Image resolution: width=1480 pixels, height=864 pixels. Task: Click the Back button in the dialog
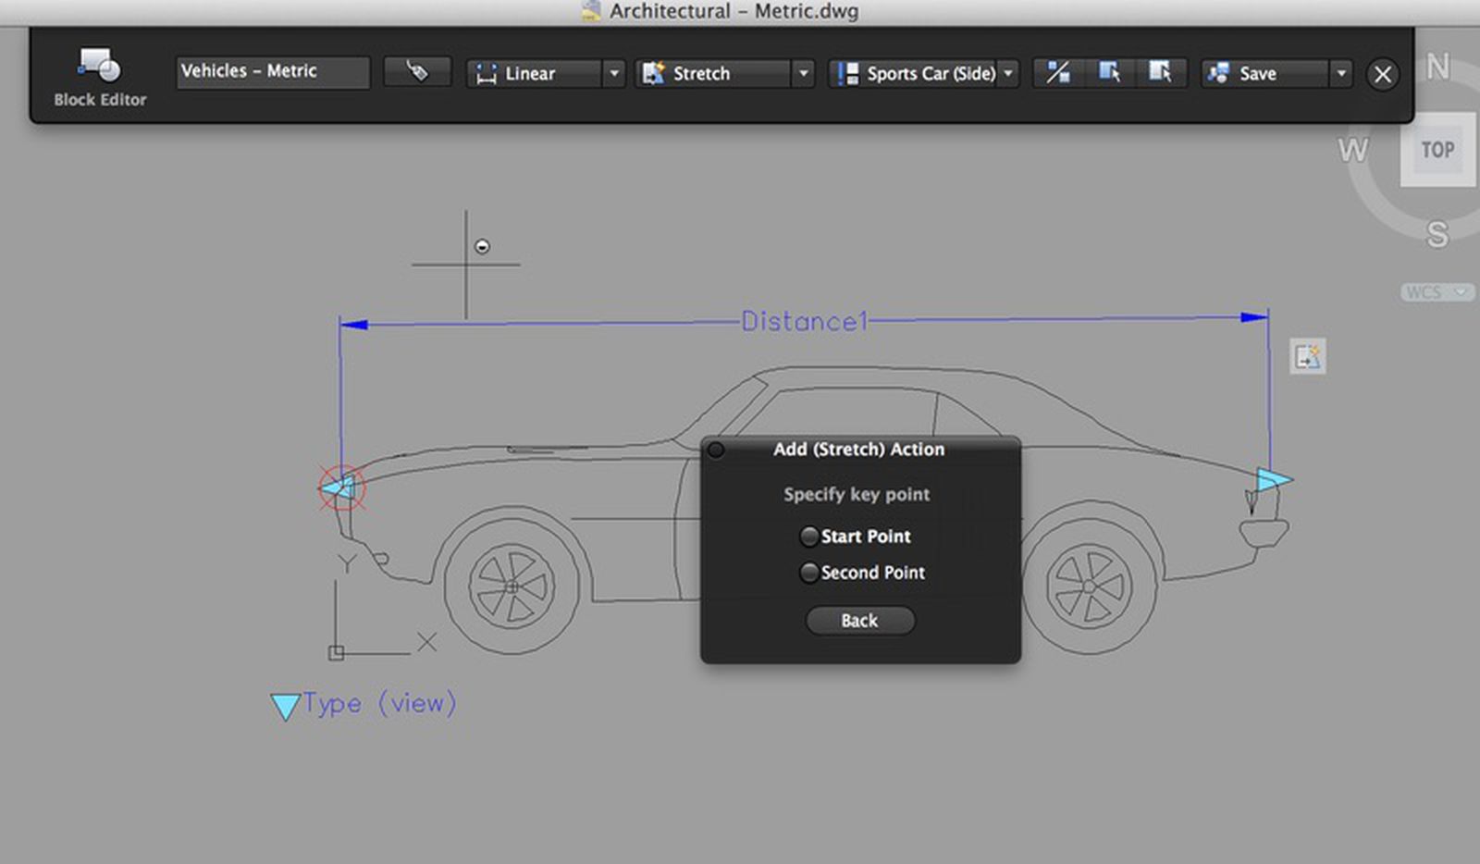click(x=858, y=620)
